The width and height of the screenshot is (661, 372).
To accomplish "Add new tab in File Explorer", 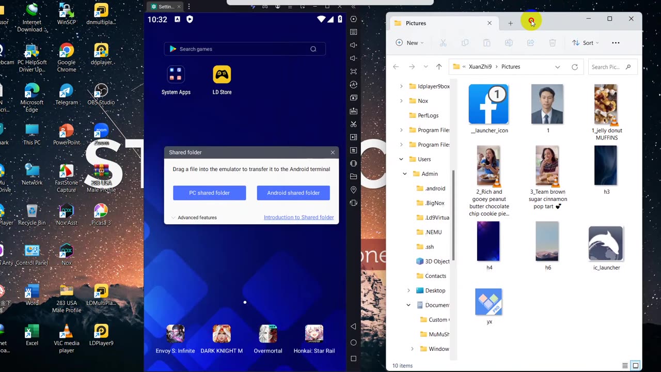I will pyautogui.click(x=510, y=23).
